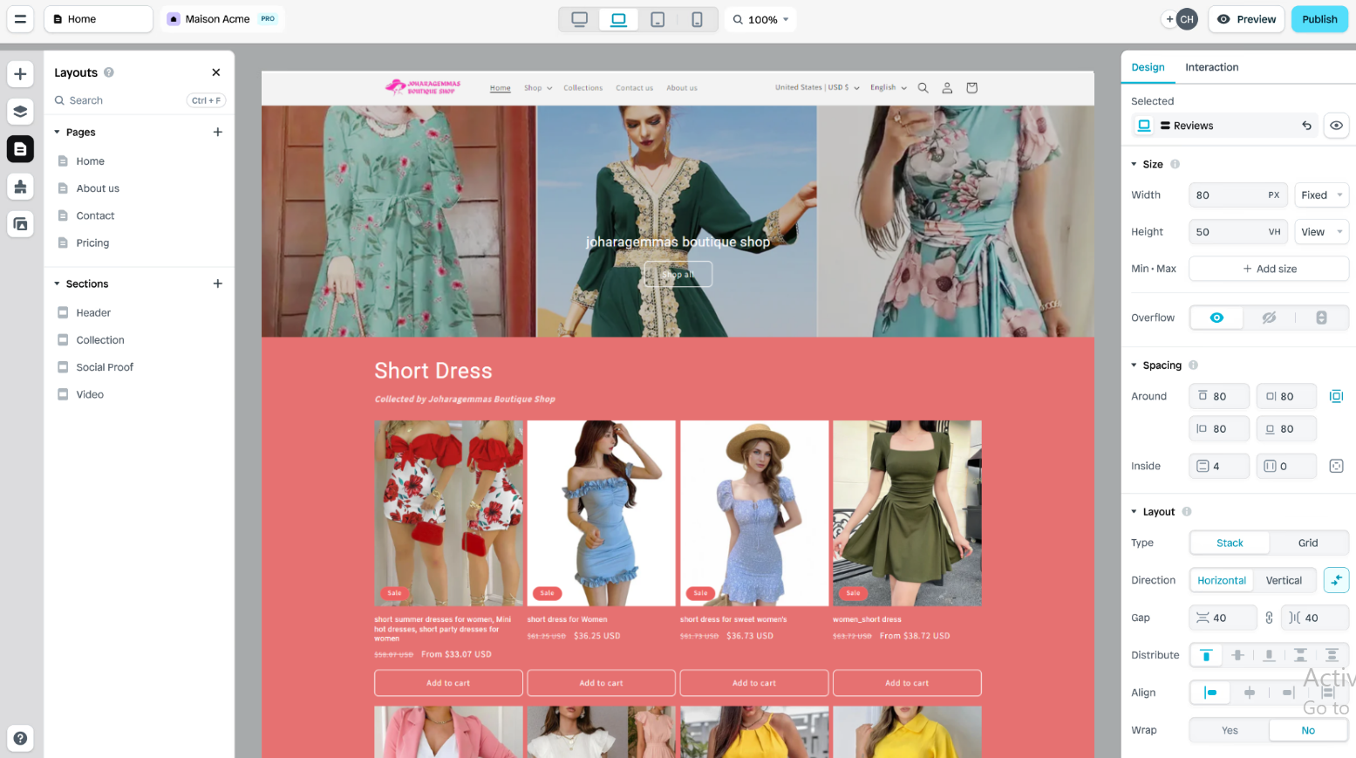This screenshot has height=758, width=1356.
Task: Select the Grid layout type
Action: 1307,543
